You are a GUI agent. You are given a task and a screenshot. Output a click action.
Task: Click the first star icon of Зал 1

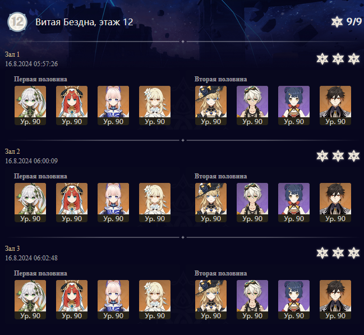point(322,59)
